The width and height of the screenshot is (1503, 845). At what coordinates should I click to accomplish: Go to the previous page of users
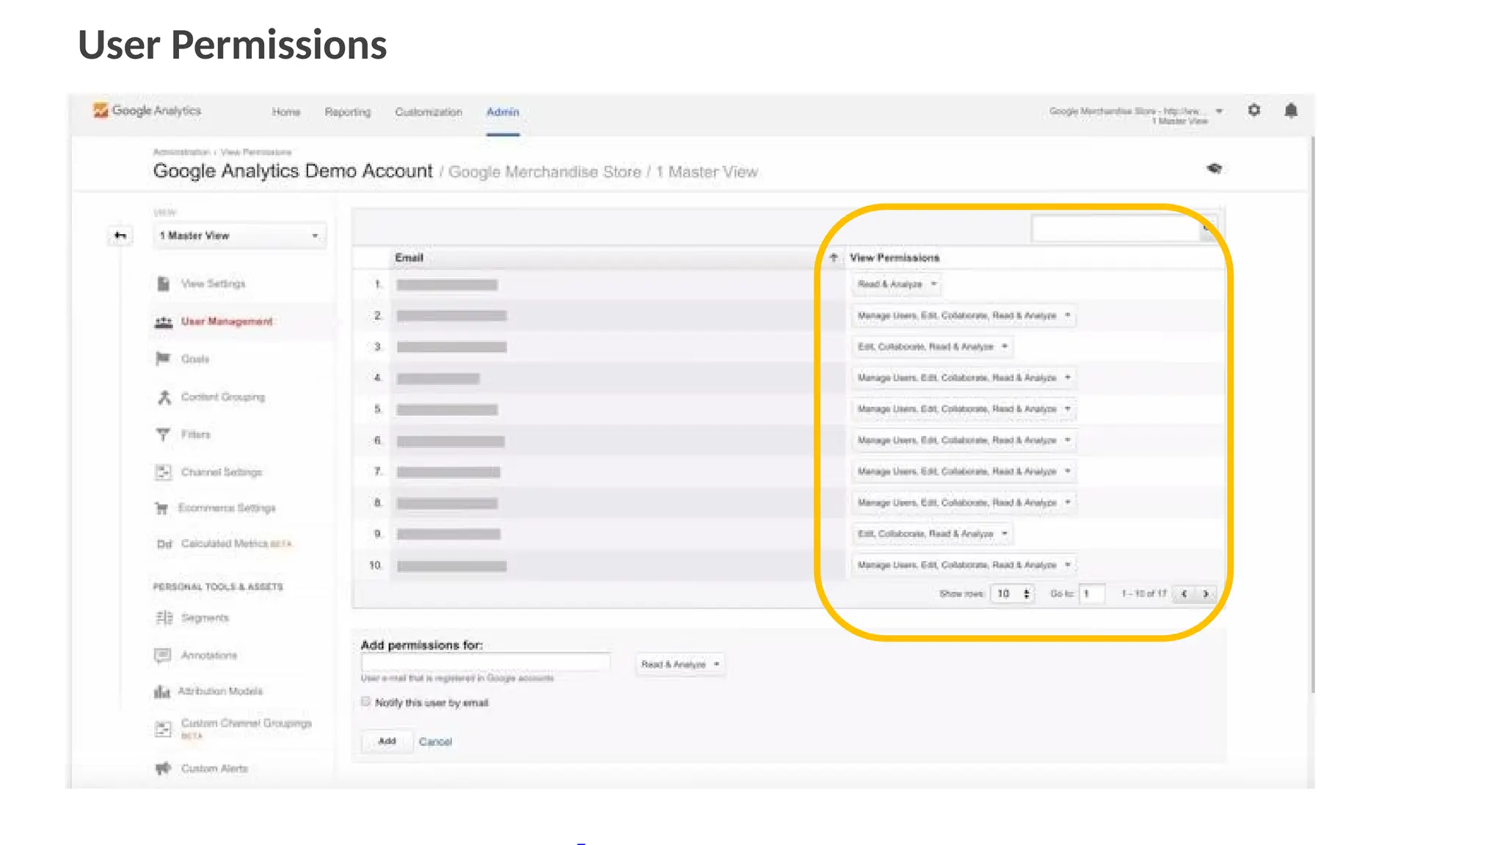[x=1184, y=593]
